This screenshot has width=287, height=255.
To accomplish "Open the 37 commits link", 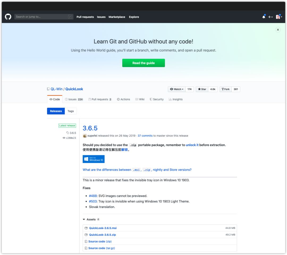I will pos(145,136).
